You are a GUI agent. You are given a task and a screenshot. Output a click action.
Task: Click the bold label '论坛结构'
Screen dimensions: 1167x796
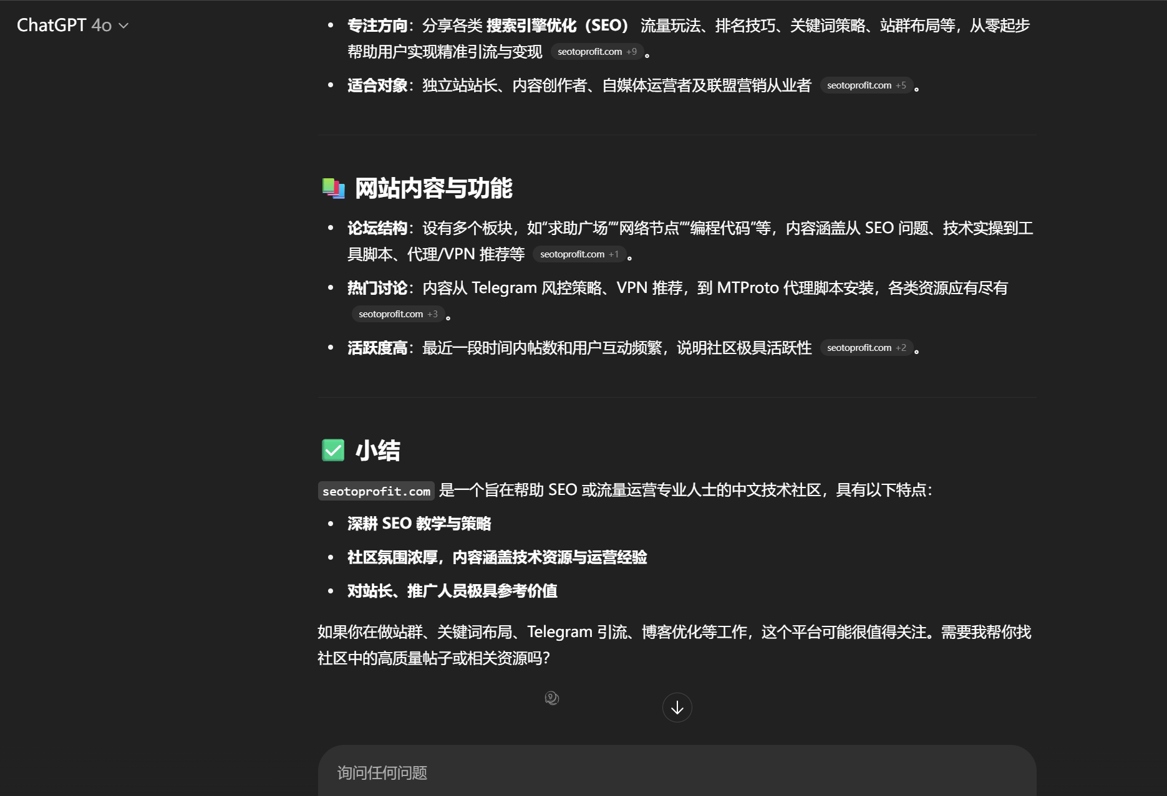[377, 228]
